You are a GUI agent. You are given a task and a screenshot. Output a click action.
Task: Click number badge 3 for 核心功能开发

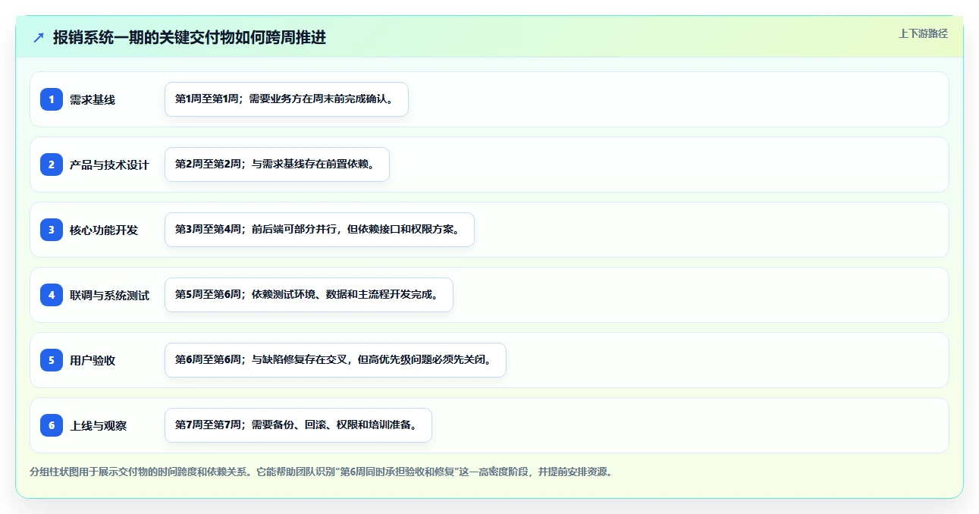point(52,230)
